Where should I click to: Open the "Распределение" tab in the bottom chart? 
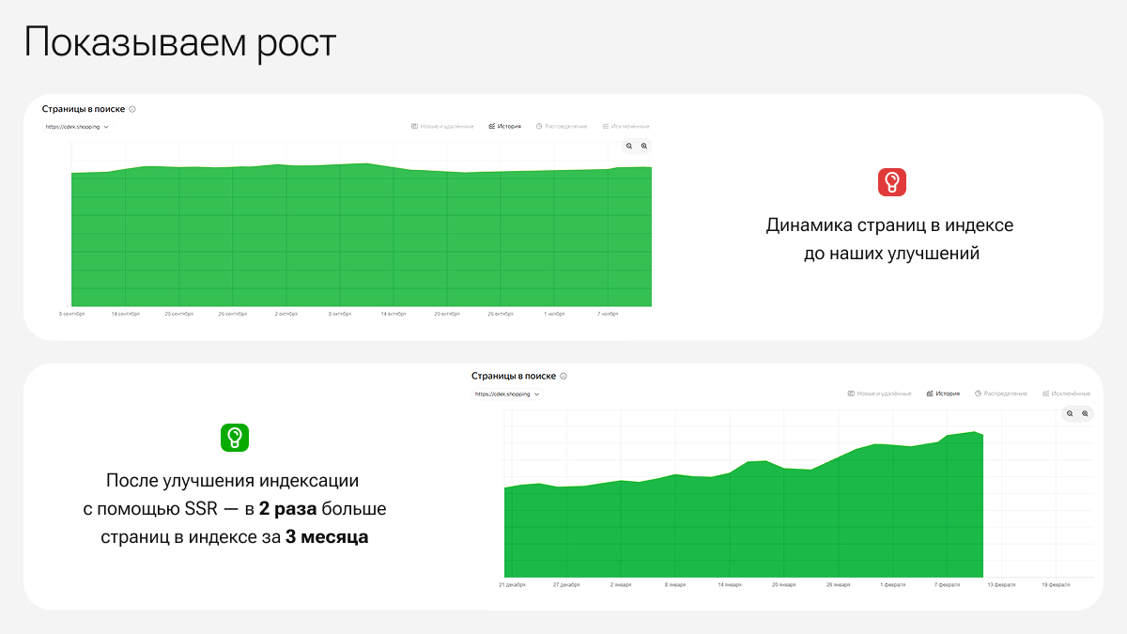(1001, 394)
